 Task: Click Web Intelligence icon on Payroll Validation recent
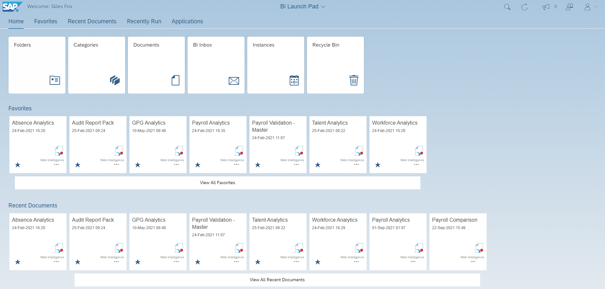point(239,248)
